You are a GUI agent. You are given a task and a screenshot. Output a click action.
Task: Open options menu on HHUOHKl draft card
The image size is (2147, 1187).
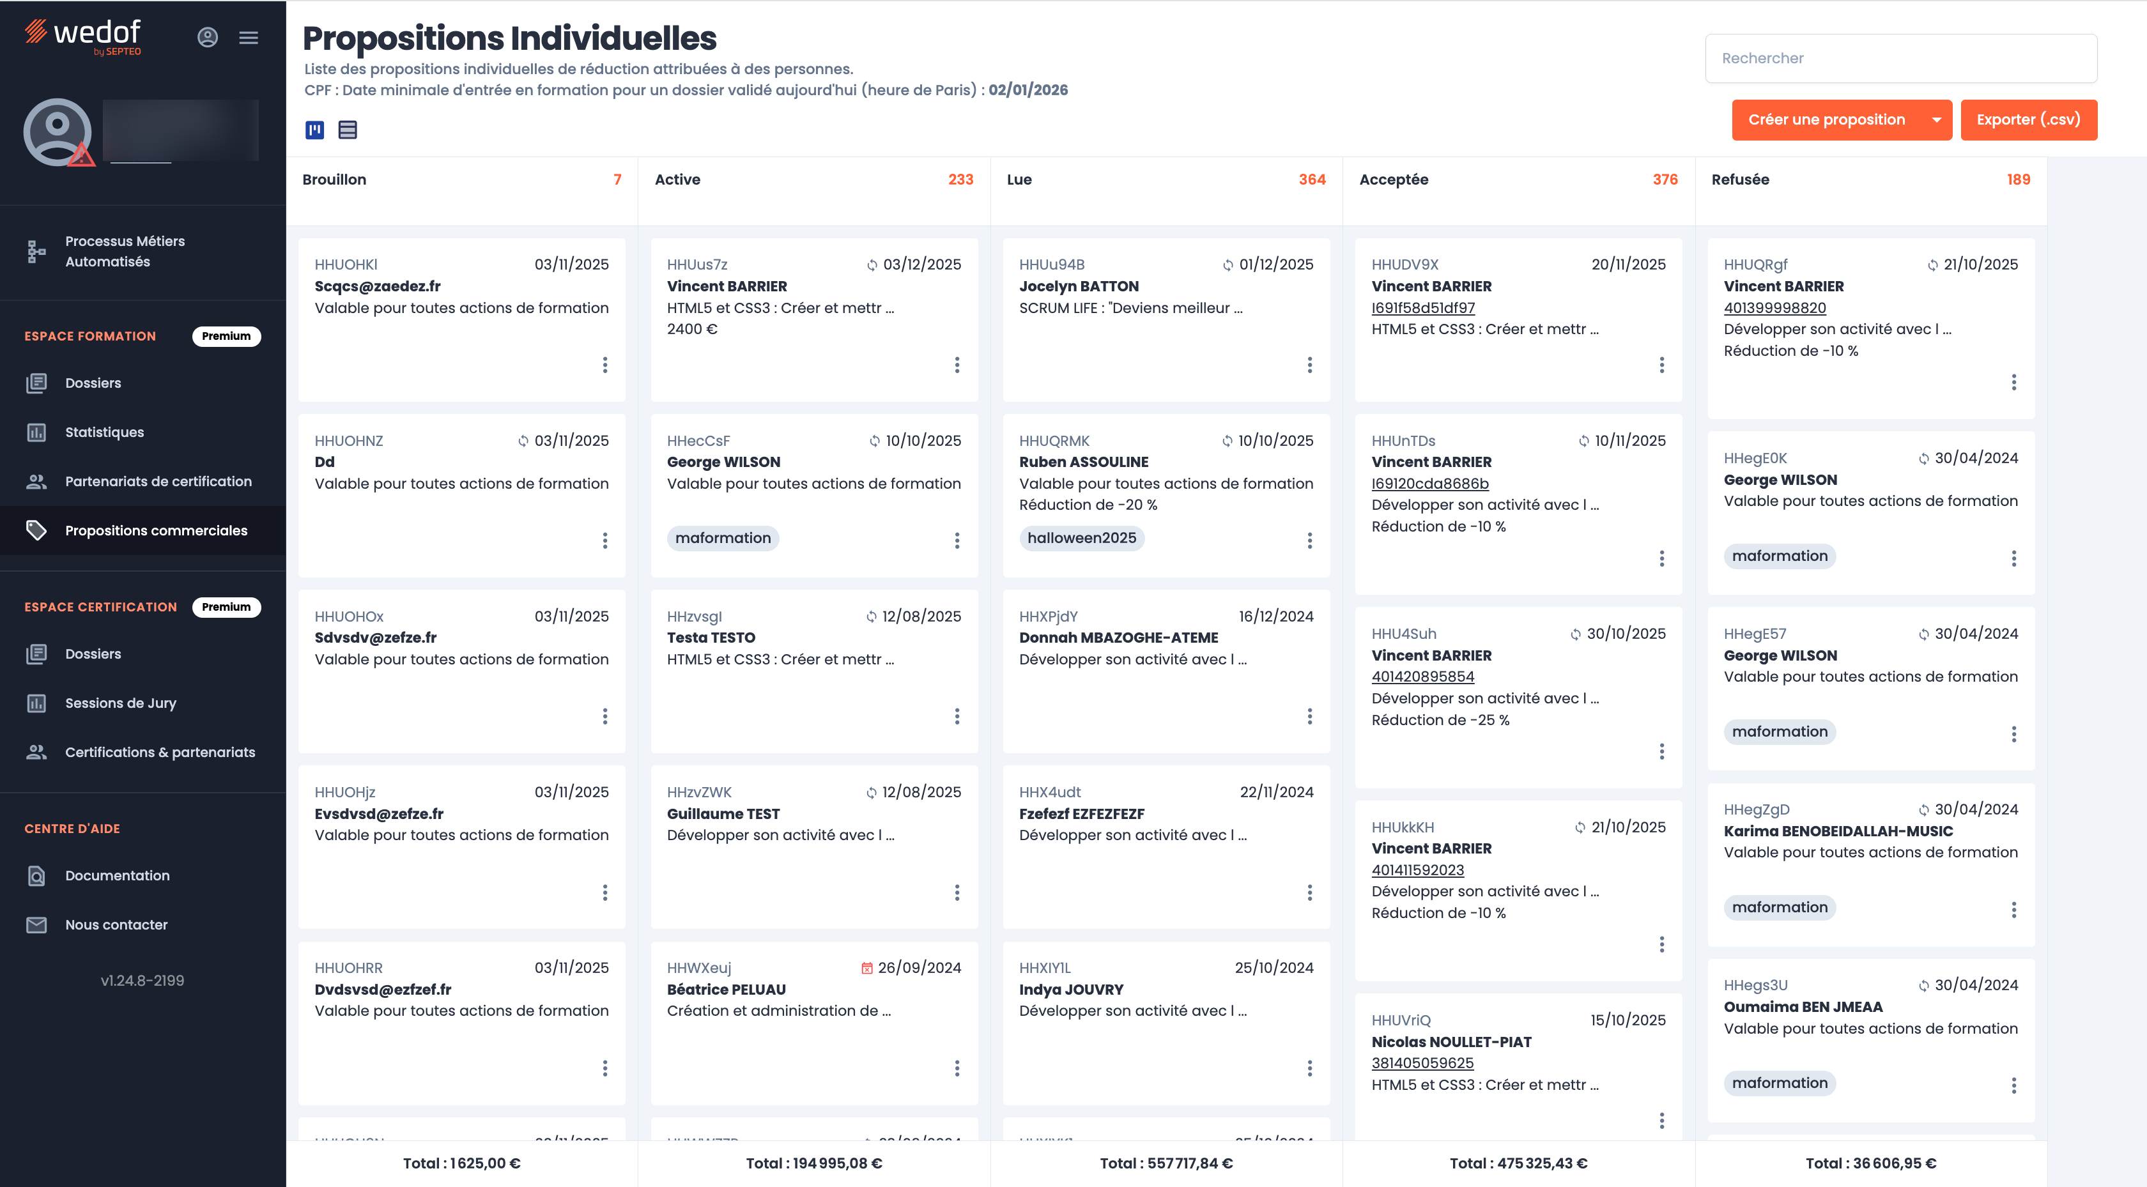click(x=604, y=365)
